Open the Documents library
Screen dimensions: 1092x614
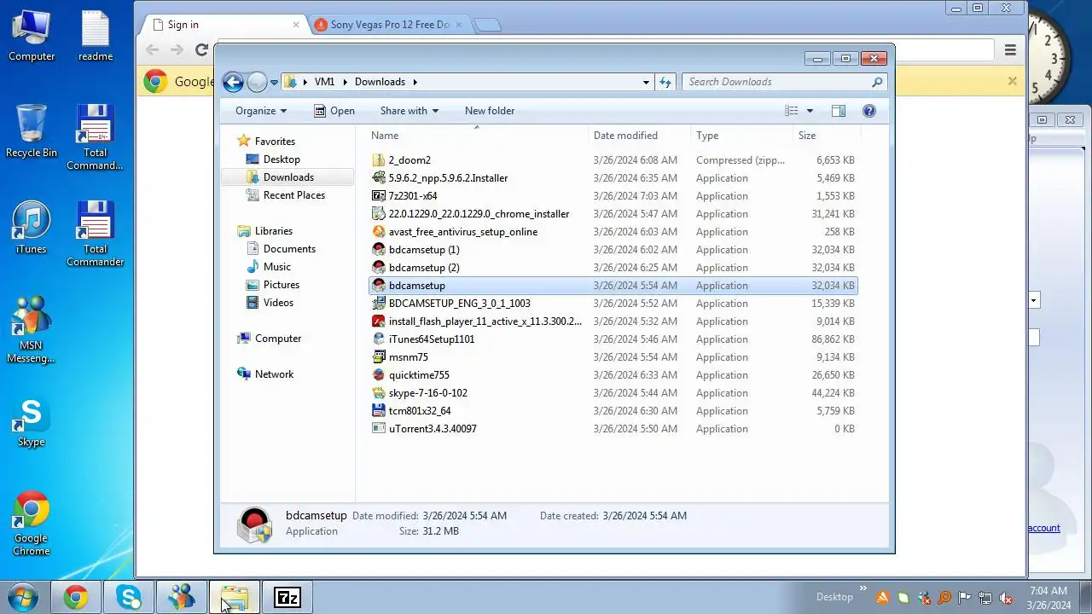coord(289,249)
